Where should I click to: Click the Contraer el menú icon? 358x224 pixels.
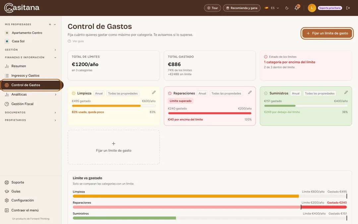(x=7, y=210)
